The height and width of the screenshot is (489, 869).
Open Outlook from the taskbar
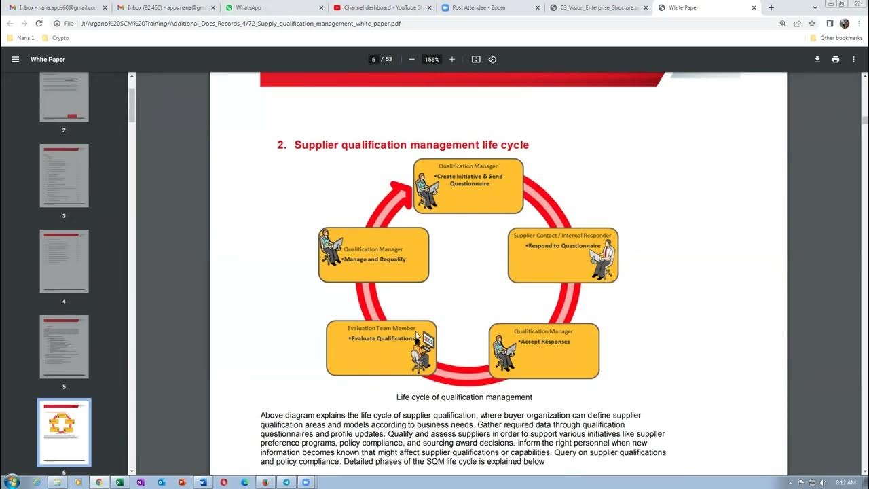click(x=161, y=482)
